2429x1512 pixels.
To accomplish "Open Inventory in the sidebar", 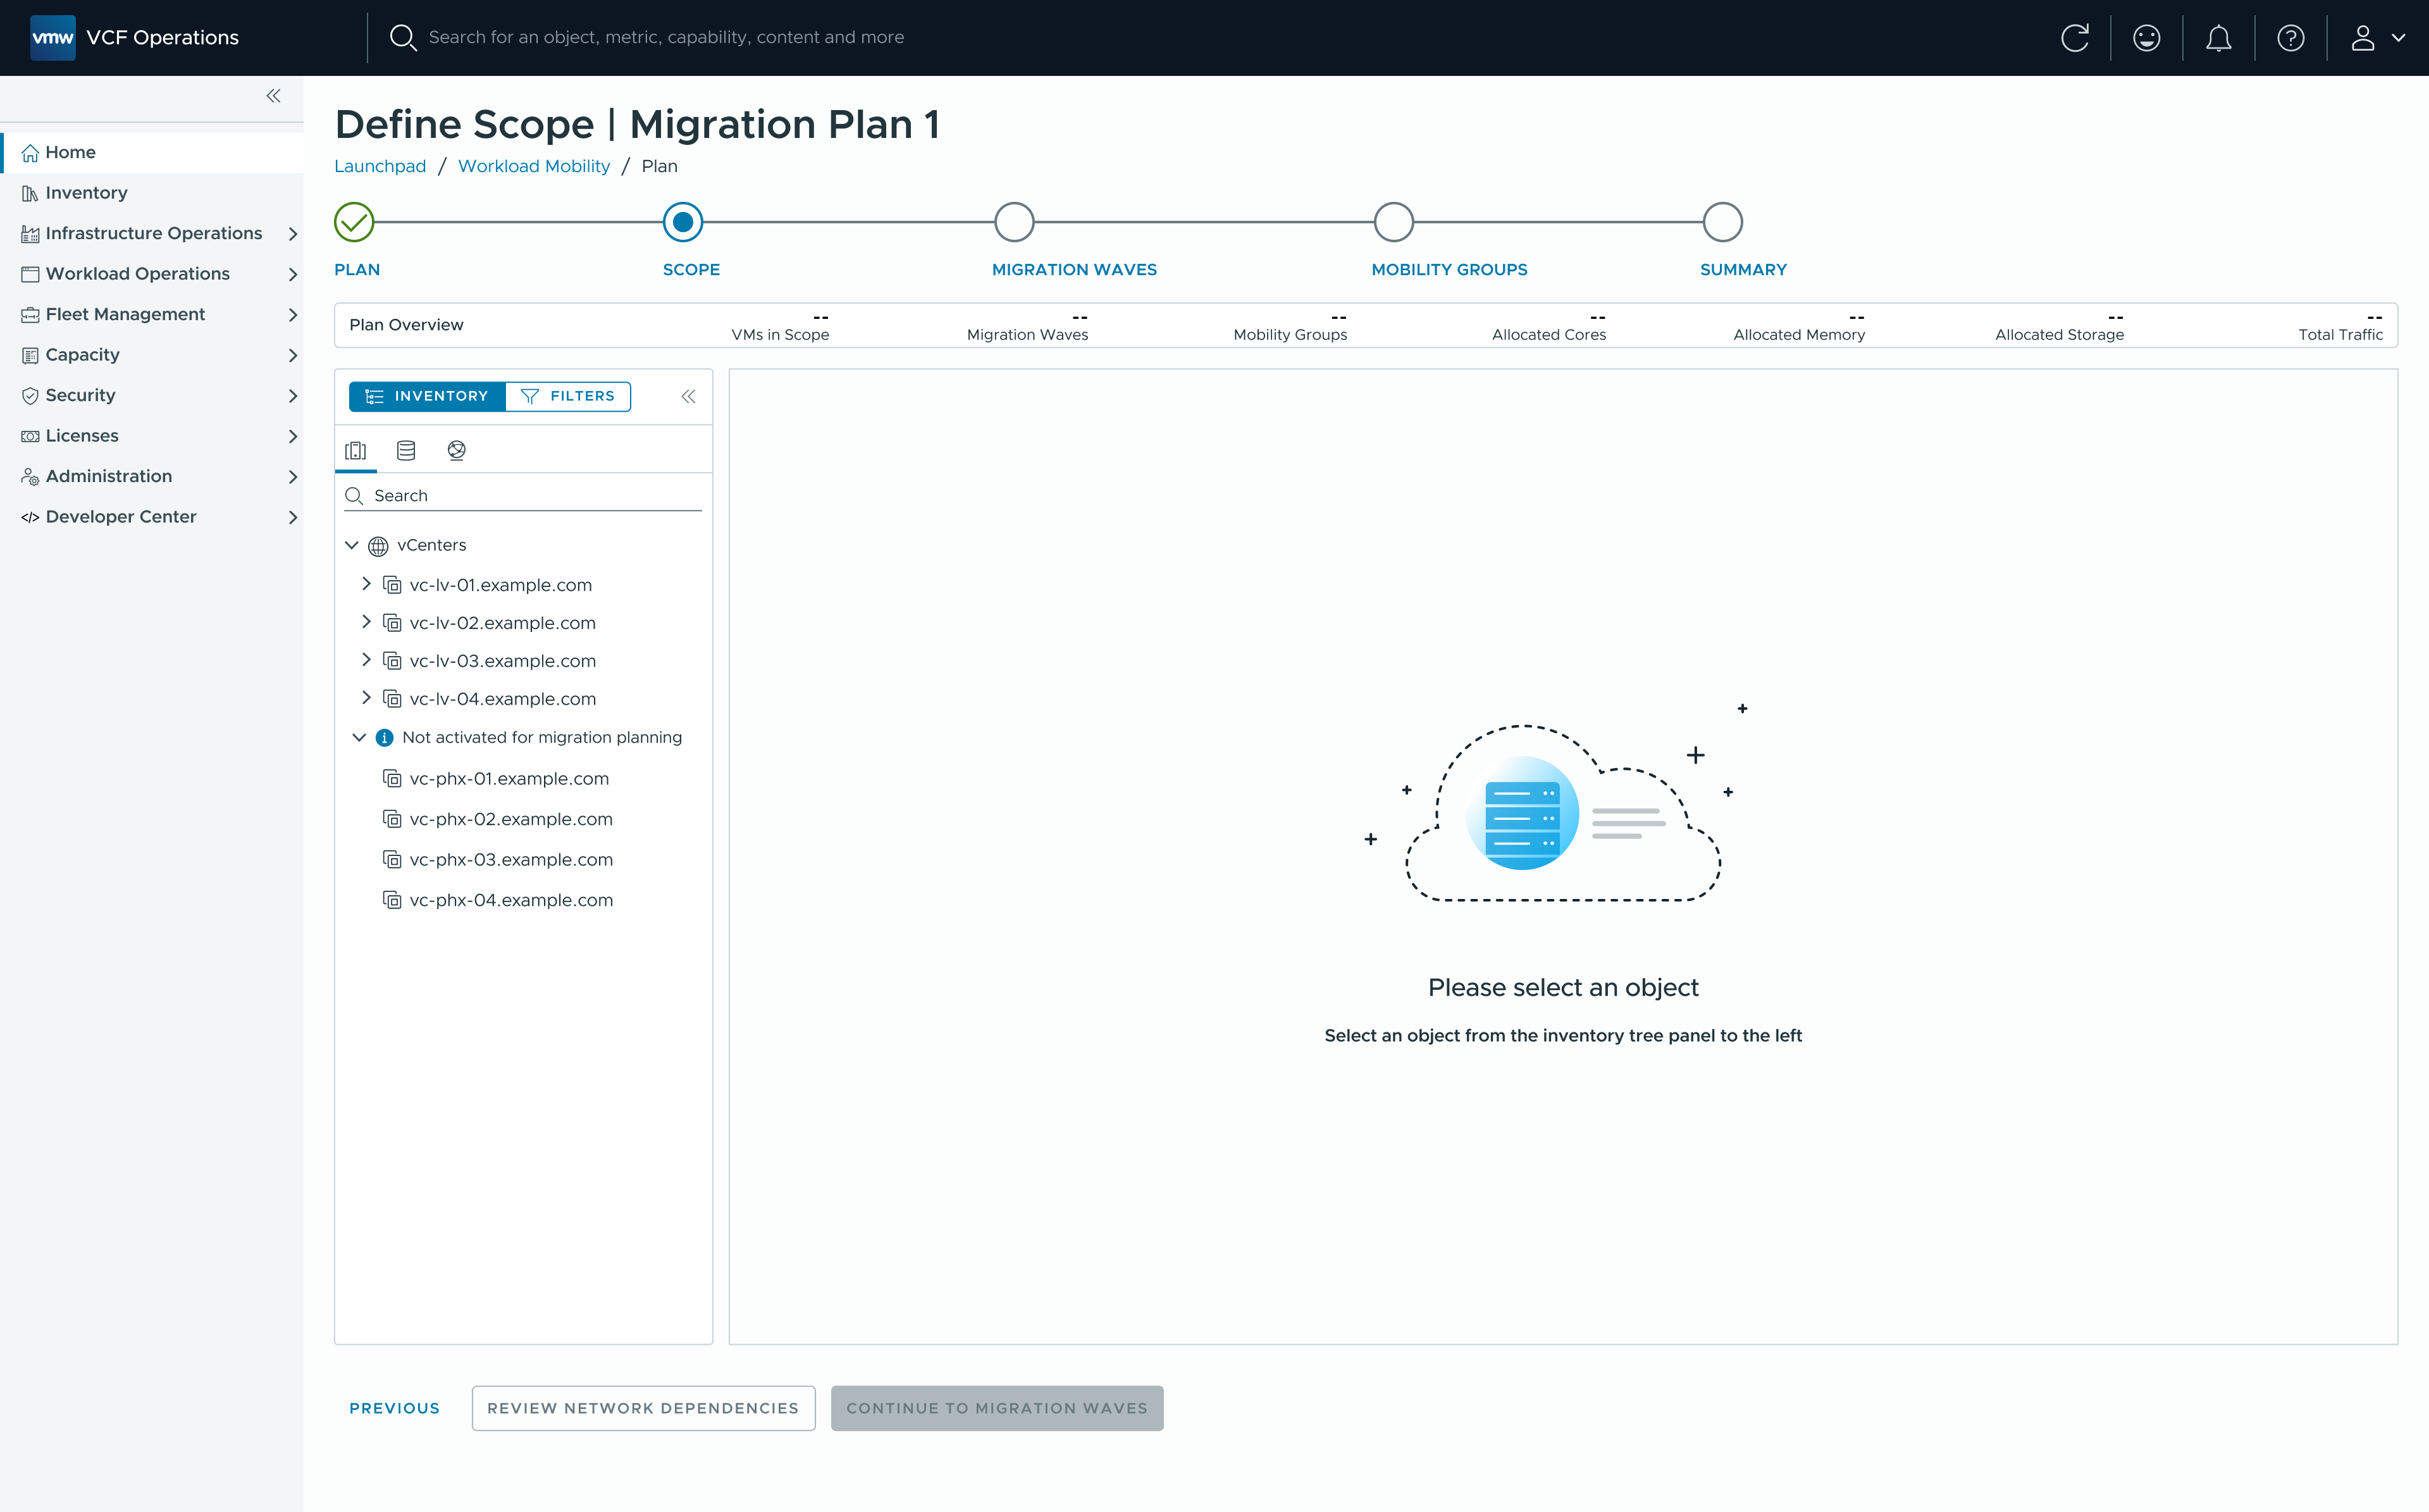I will click(152, 193).
